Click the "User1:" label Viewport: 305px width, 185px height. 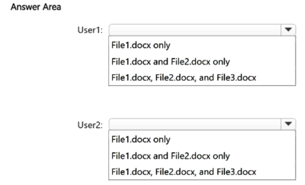pos(90,30)
